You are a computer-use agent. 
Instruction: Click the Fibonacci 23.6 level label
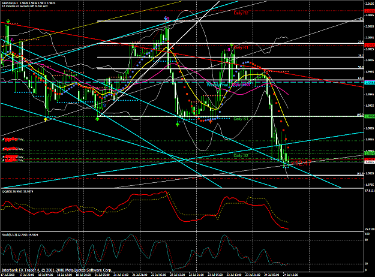tap(361, 41)
